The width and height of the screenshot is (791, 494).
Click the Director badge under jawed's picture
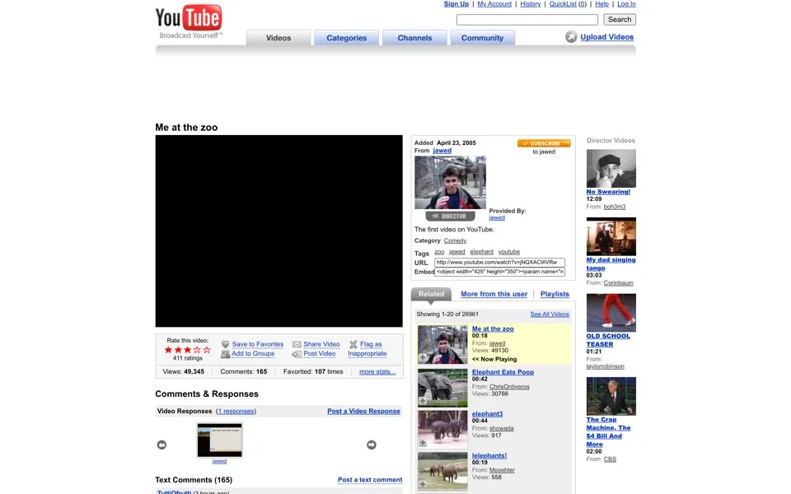click(x=451, y=217)
